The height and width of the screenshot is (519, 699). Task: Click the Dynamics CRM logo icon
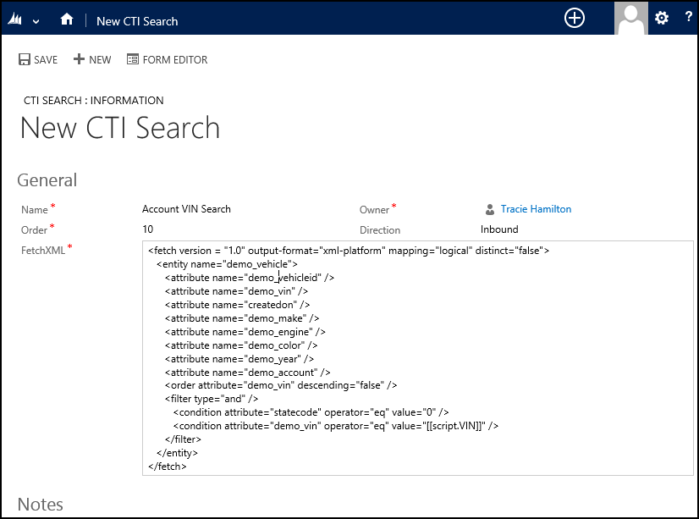tap(15, 19)
